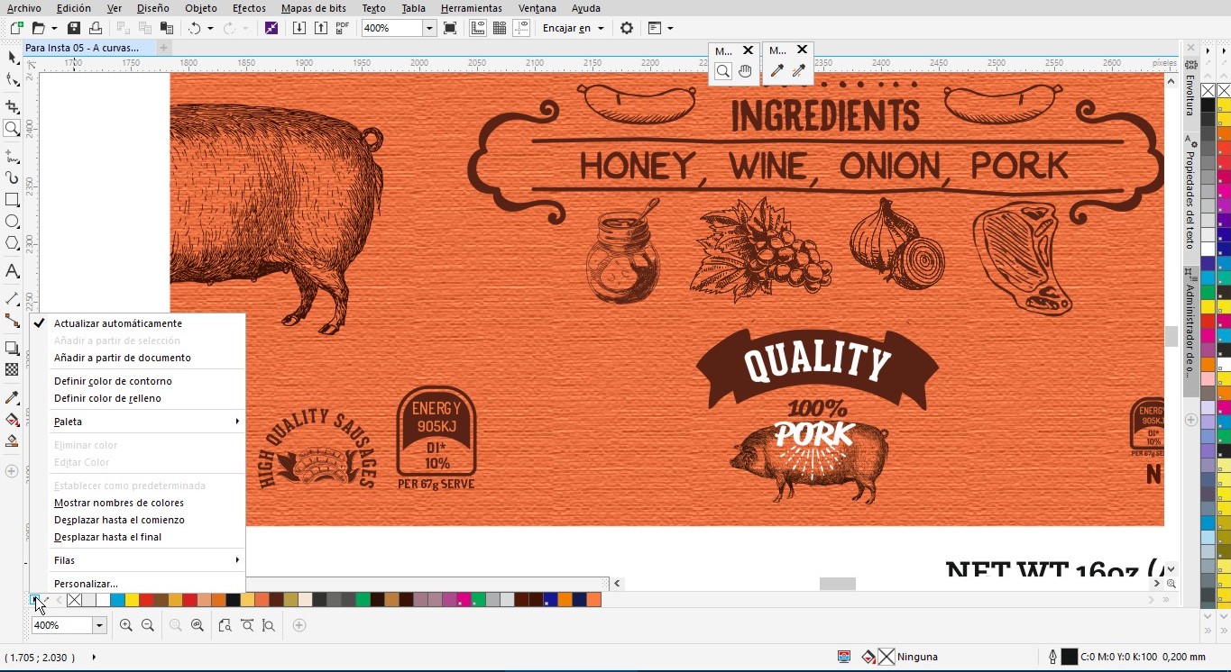
Task: Select the Polygon tool
Action: [12, 243]
